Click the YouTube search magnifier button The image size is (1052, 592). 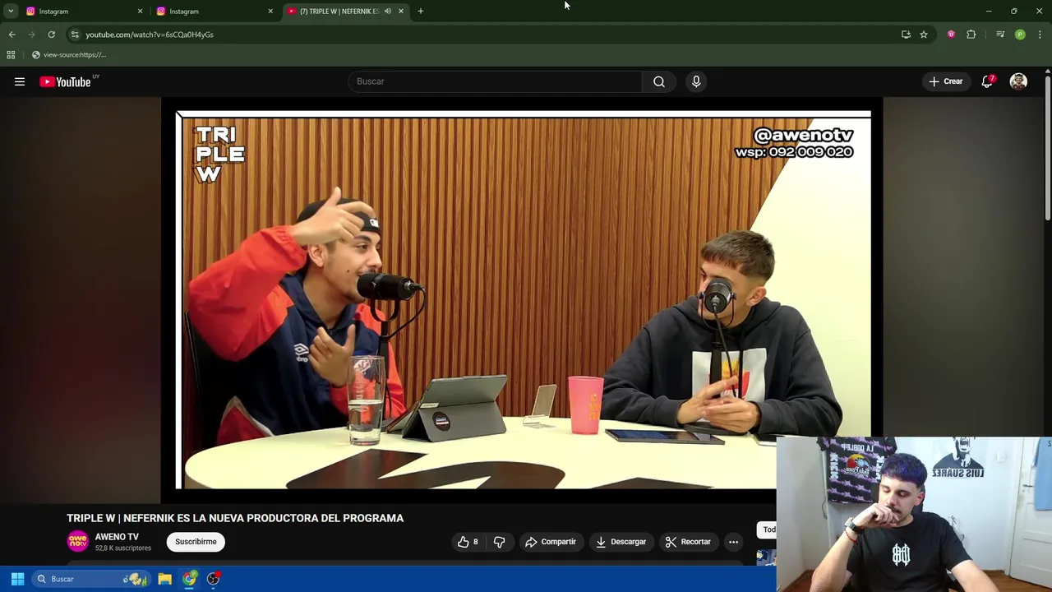659,81
